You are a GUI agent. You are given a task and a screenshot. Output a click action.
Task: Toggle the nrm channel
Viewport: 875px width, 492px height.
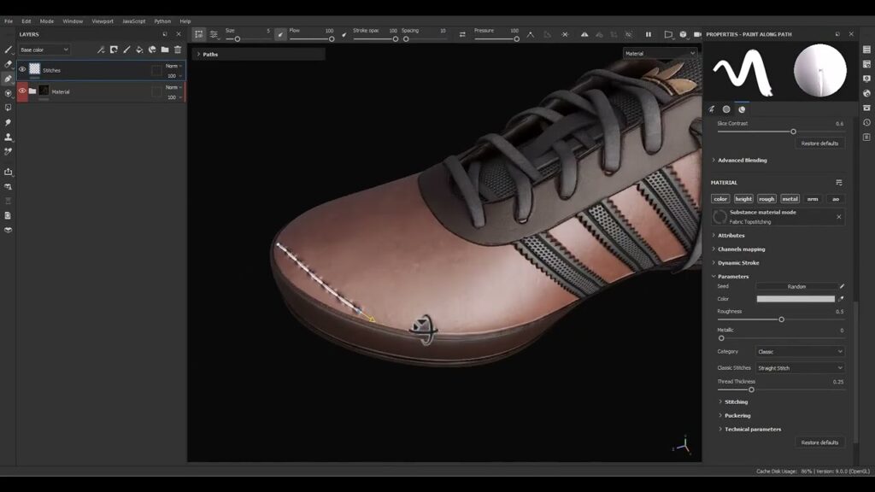pos(813,198)
